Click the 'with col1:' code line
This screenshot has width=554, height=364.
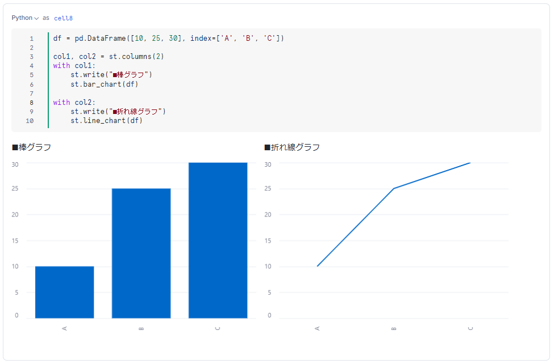(x=74, y=66)
